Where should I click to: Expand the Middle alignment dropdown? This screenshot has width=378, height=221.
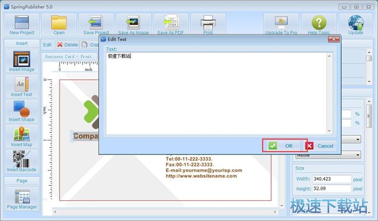358,155
